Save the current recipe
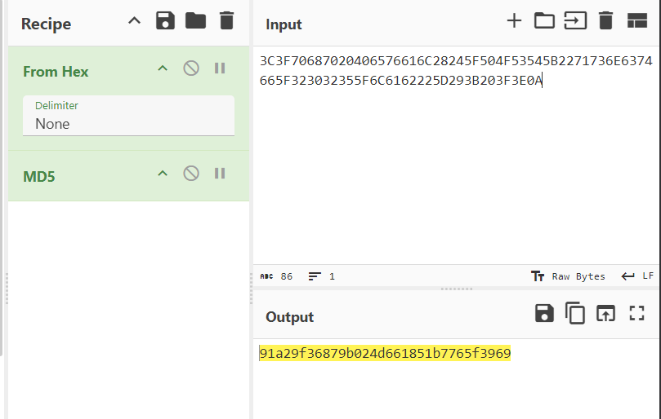Image resolution: width=661 pixels, height=419 pixels. (166, 21)
